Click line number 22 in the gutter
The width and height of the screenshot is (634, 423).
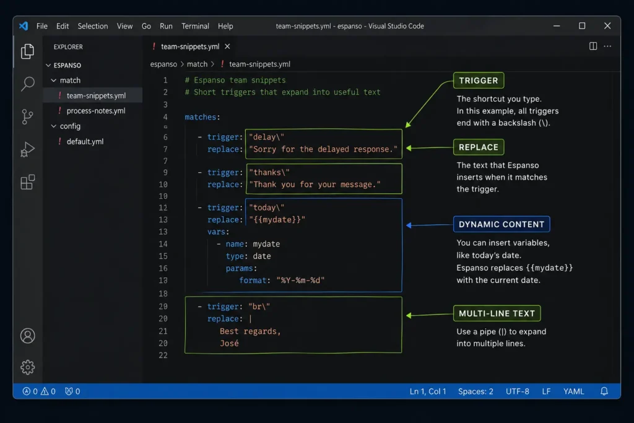click(163, 355)
